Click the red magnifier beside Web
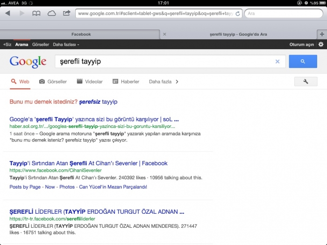The image size is (327, 245). 14,81
